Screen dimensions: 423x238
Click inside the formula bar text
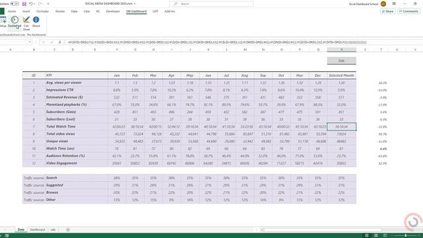[217, 42]
